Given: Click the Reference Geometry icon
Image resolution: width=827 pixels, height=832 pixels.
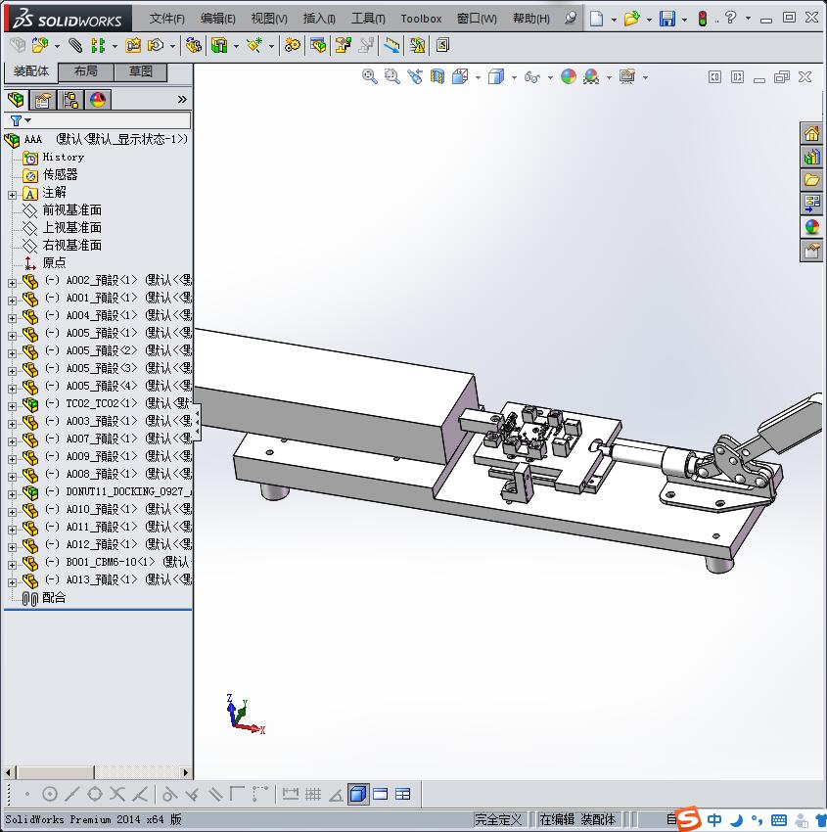Looking at the screenshot, I should [254, 46].
